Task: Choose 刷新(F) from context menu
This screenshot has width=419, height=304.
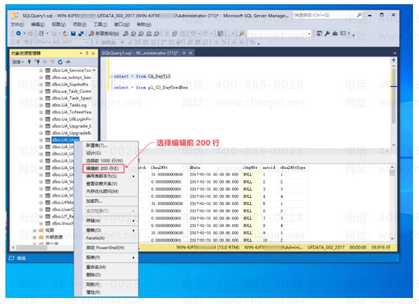Action: coord(106,285)
